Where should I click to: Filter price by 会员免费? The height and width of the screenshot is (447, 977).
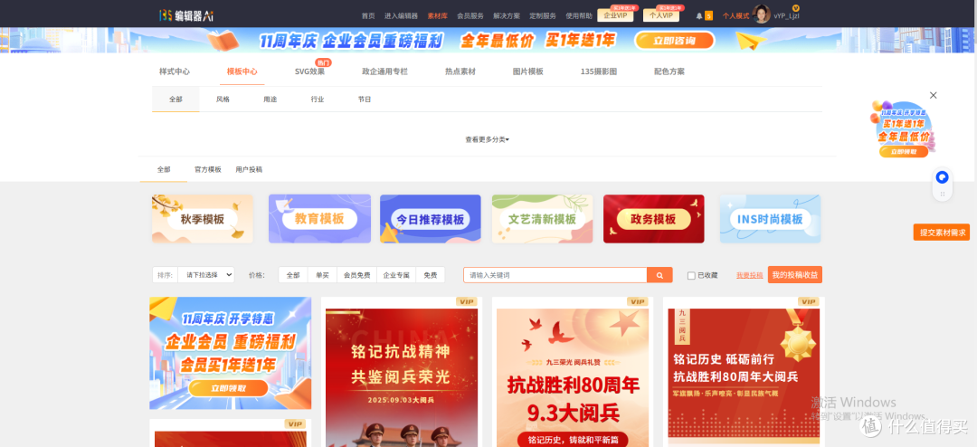[x=357, y=275]
